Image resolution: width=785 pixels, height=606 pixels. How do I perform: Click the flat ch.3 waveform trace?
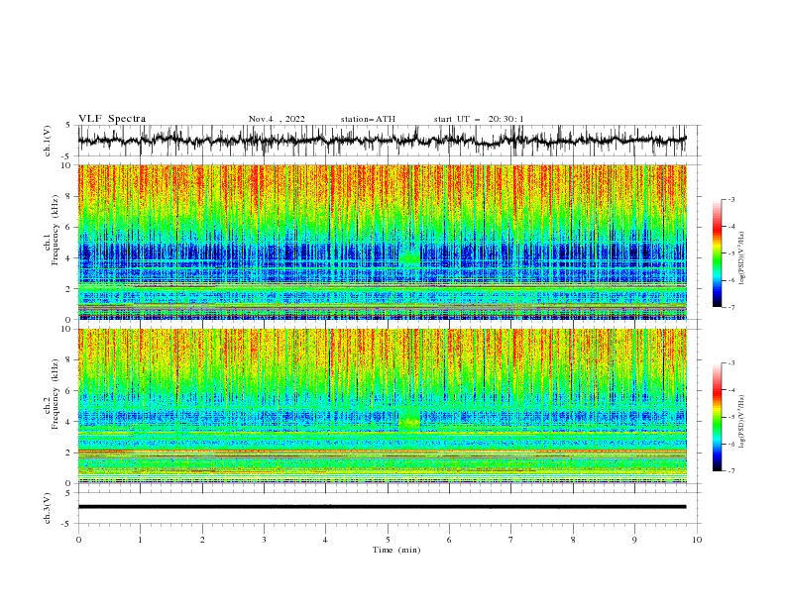pos(382,507)
